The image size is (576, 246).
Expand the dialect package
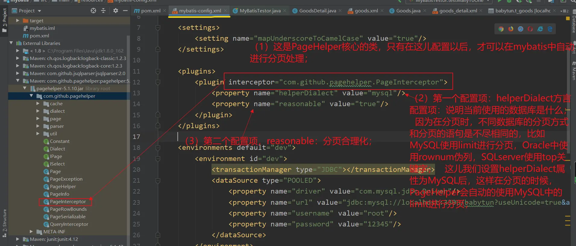pos(38,111)
